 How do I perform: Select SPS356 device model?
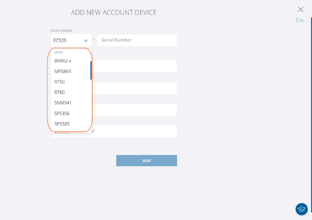62,113
